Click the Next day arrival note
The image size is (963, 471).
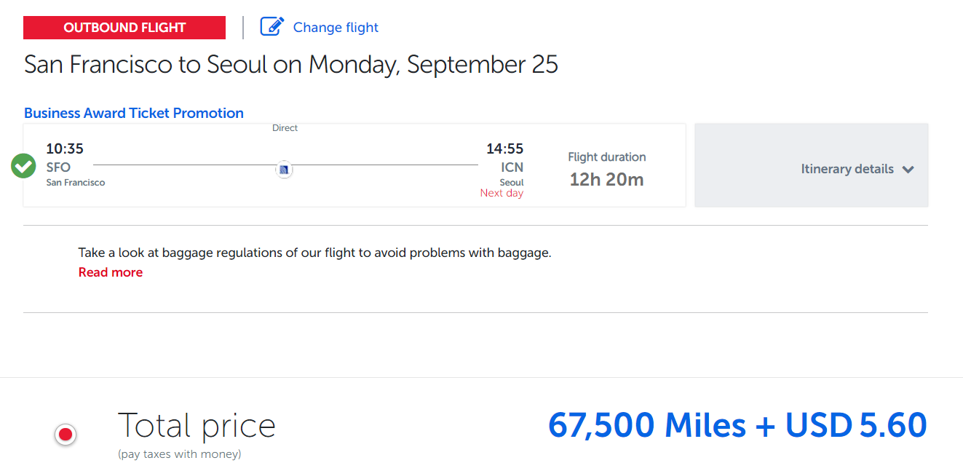(x=502, y=193)
